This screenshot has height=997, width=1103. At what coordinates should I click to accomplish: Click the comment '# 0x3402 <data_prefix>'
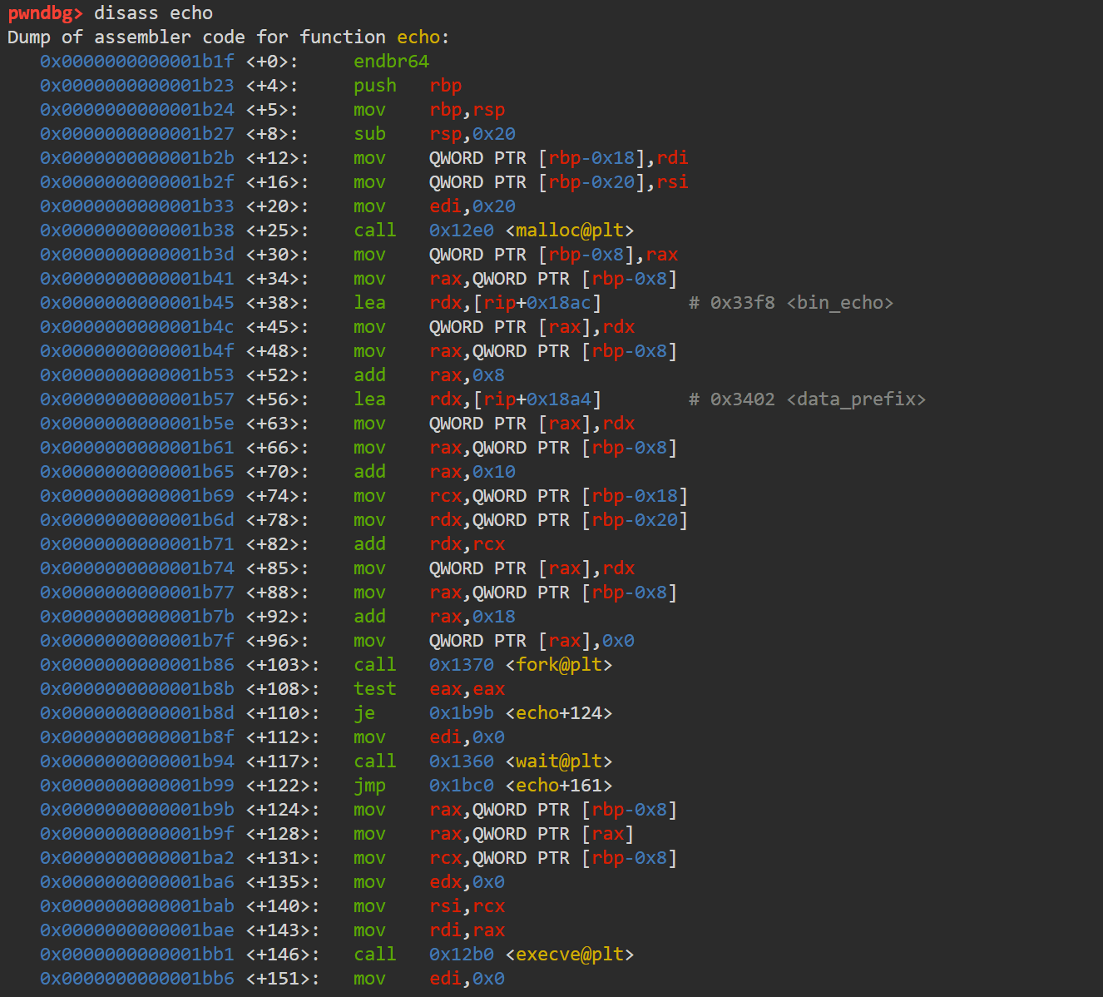point(808,399)
